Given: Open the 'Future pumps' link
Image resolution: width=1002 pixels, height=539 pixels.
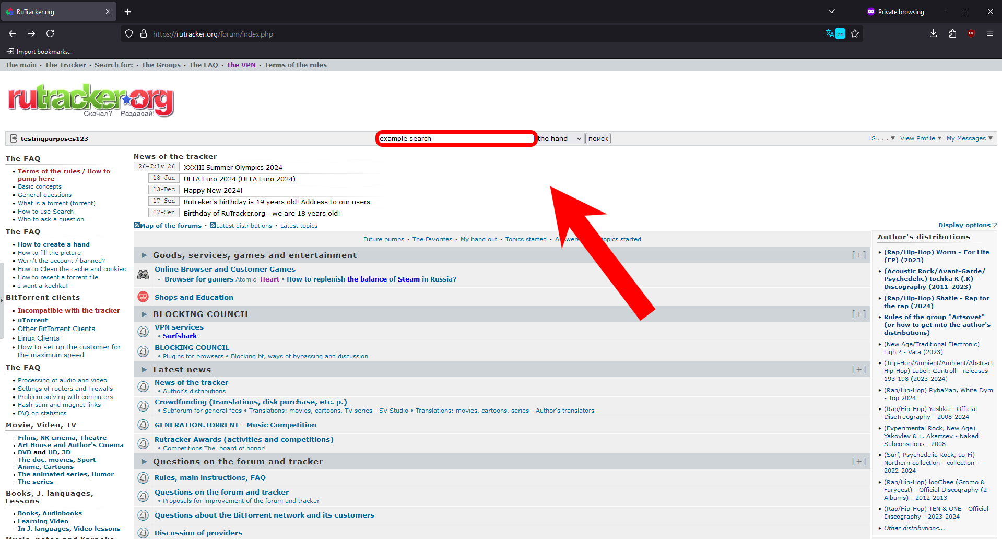Looking at the screenshot, I should (x=384, y=239).
